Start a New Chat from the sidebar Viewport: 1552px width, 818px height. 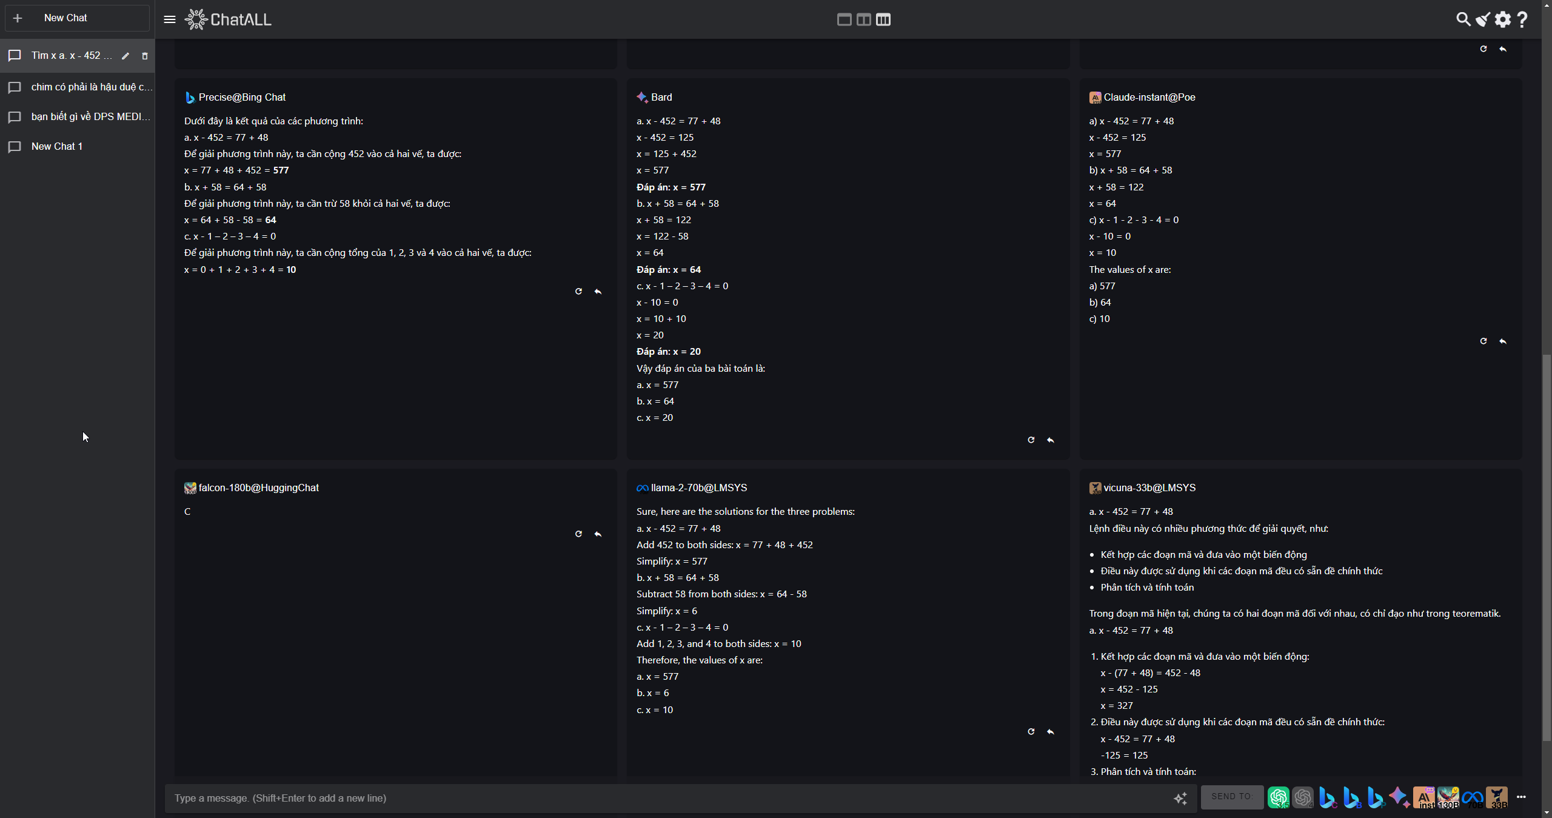(x=77, y=18)
